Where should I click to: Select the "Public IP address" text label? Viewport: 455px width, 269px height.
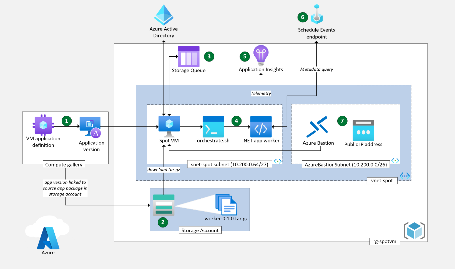(363, 144)
